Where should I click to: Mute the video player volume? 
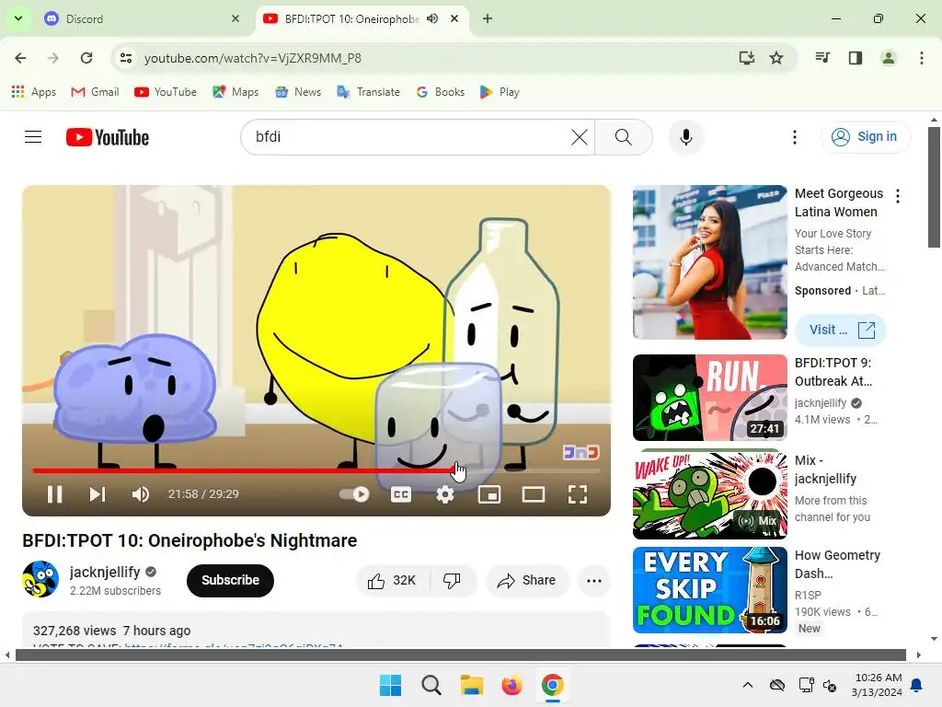coord(141,494)
